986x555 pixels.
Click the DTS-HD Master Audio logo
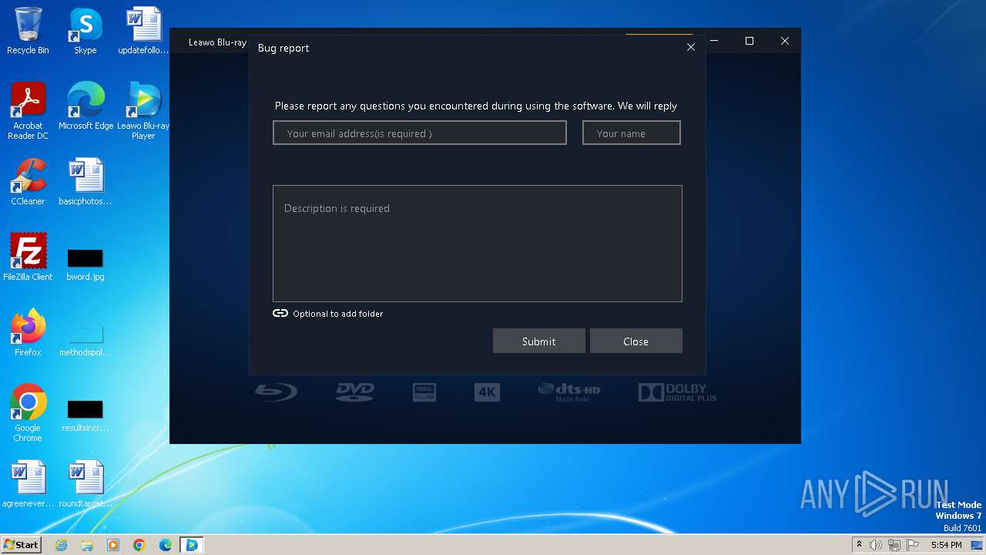(x=569, y=392)
